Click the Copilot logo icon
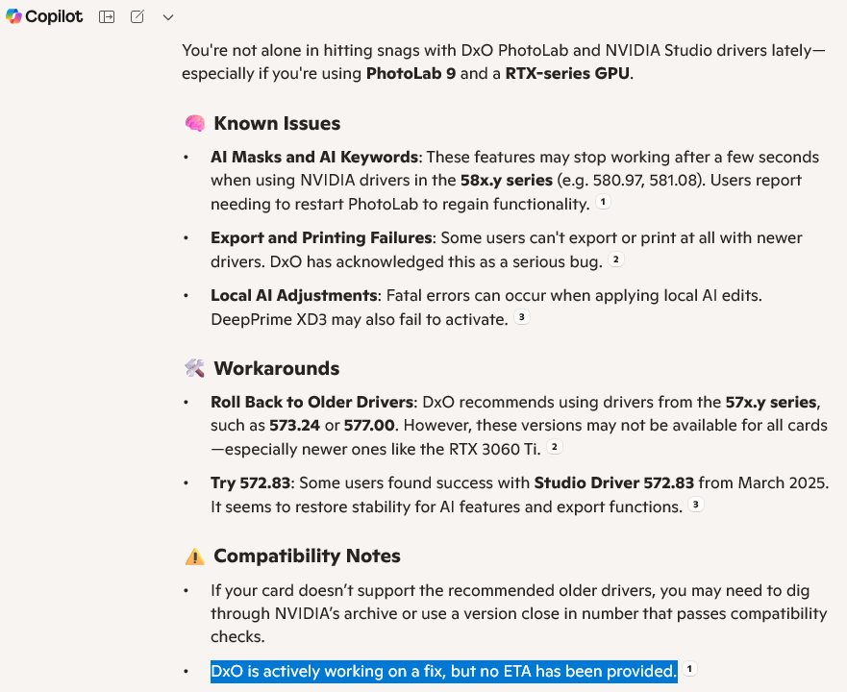This screenshot has height=692, width=847. coord(13,17)
